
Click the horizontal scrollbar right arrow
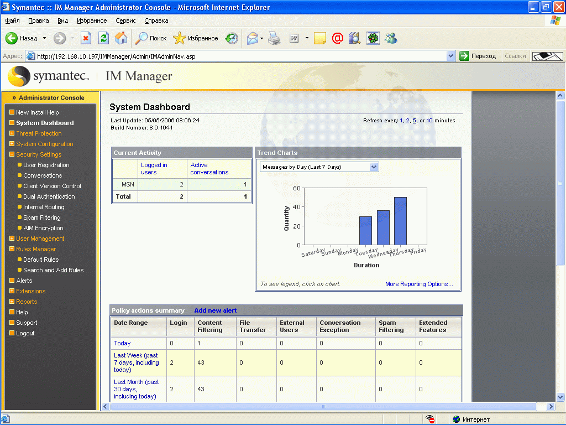[550, 407]
